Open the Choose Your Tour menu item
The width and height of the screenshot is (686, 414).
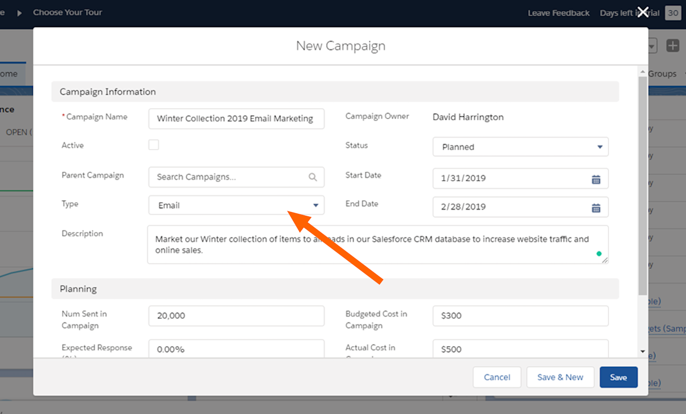coord(68,12)
